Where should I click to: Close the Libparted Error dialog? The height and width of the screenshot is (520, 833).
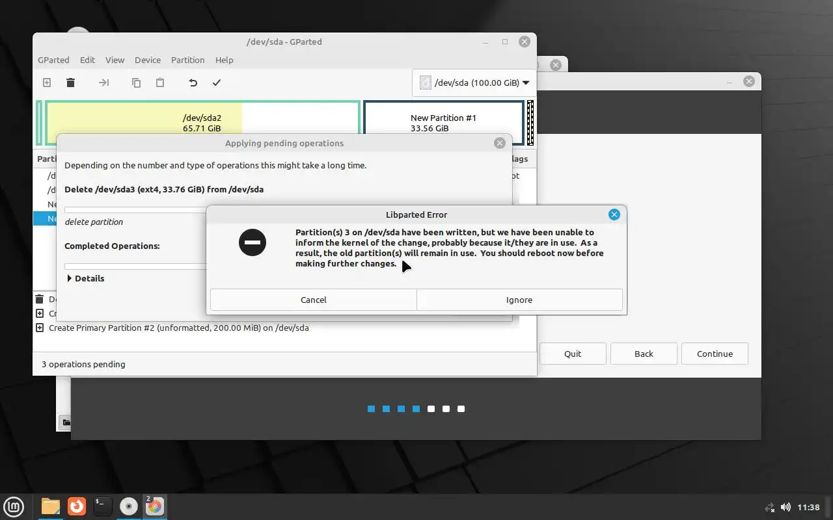(x=614, y=214)
